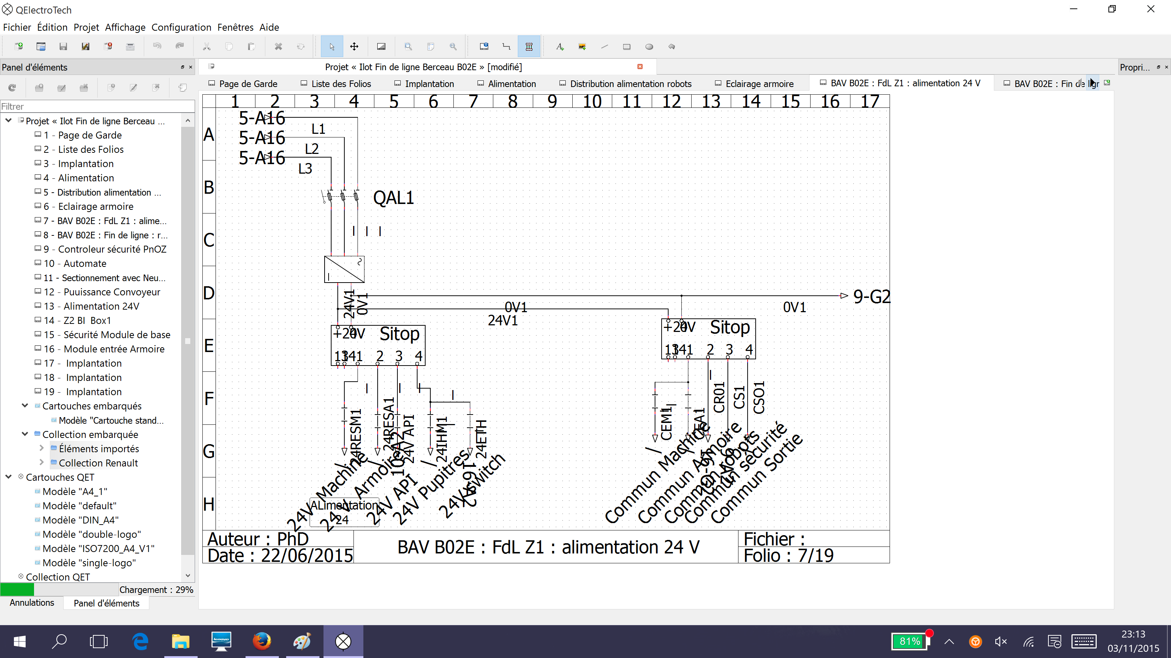The height and width of the screenshot is (658, 1171).
Task: Click the reload collections icon
Action: point(12,88)
